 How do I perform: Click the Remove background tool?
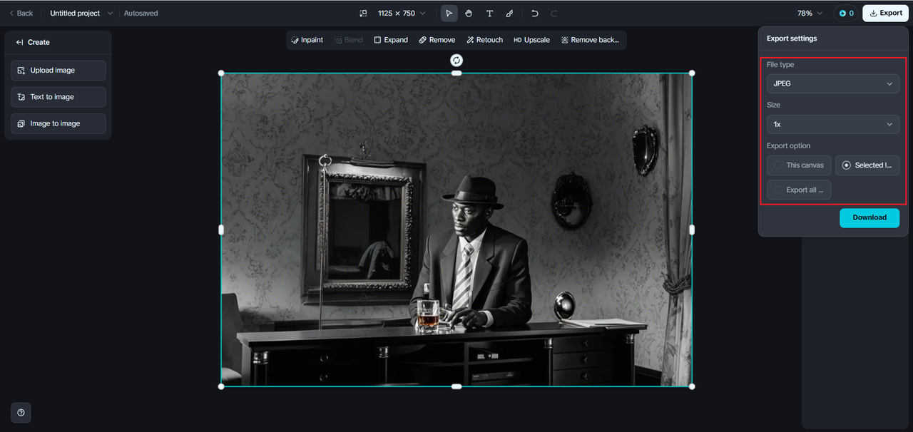point(590,40)
